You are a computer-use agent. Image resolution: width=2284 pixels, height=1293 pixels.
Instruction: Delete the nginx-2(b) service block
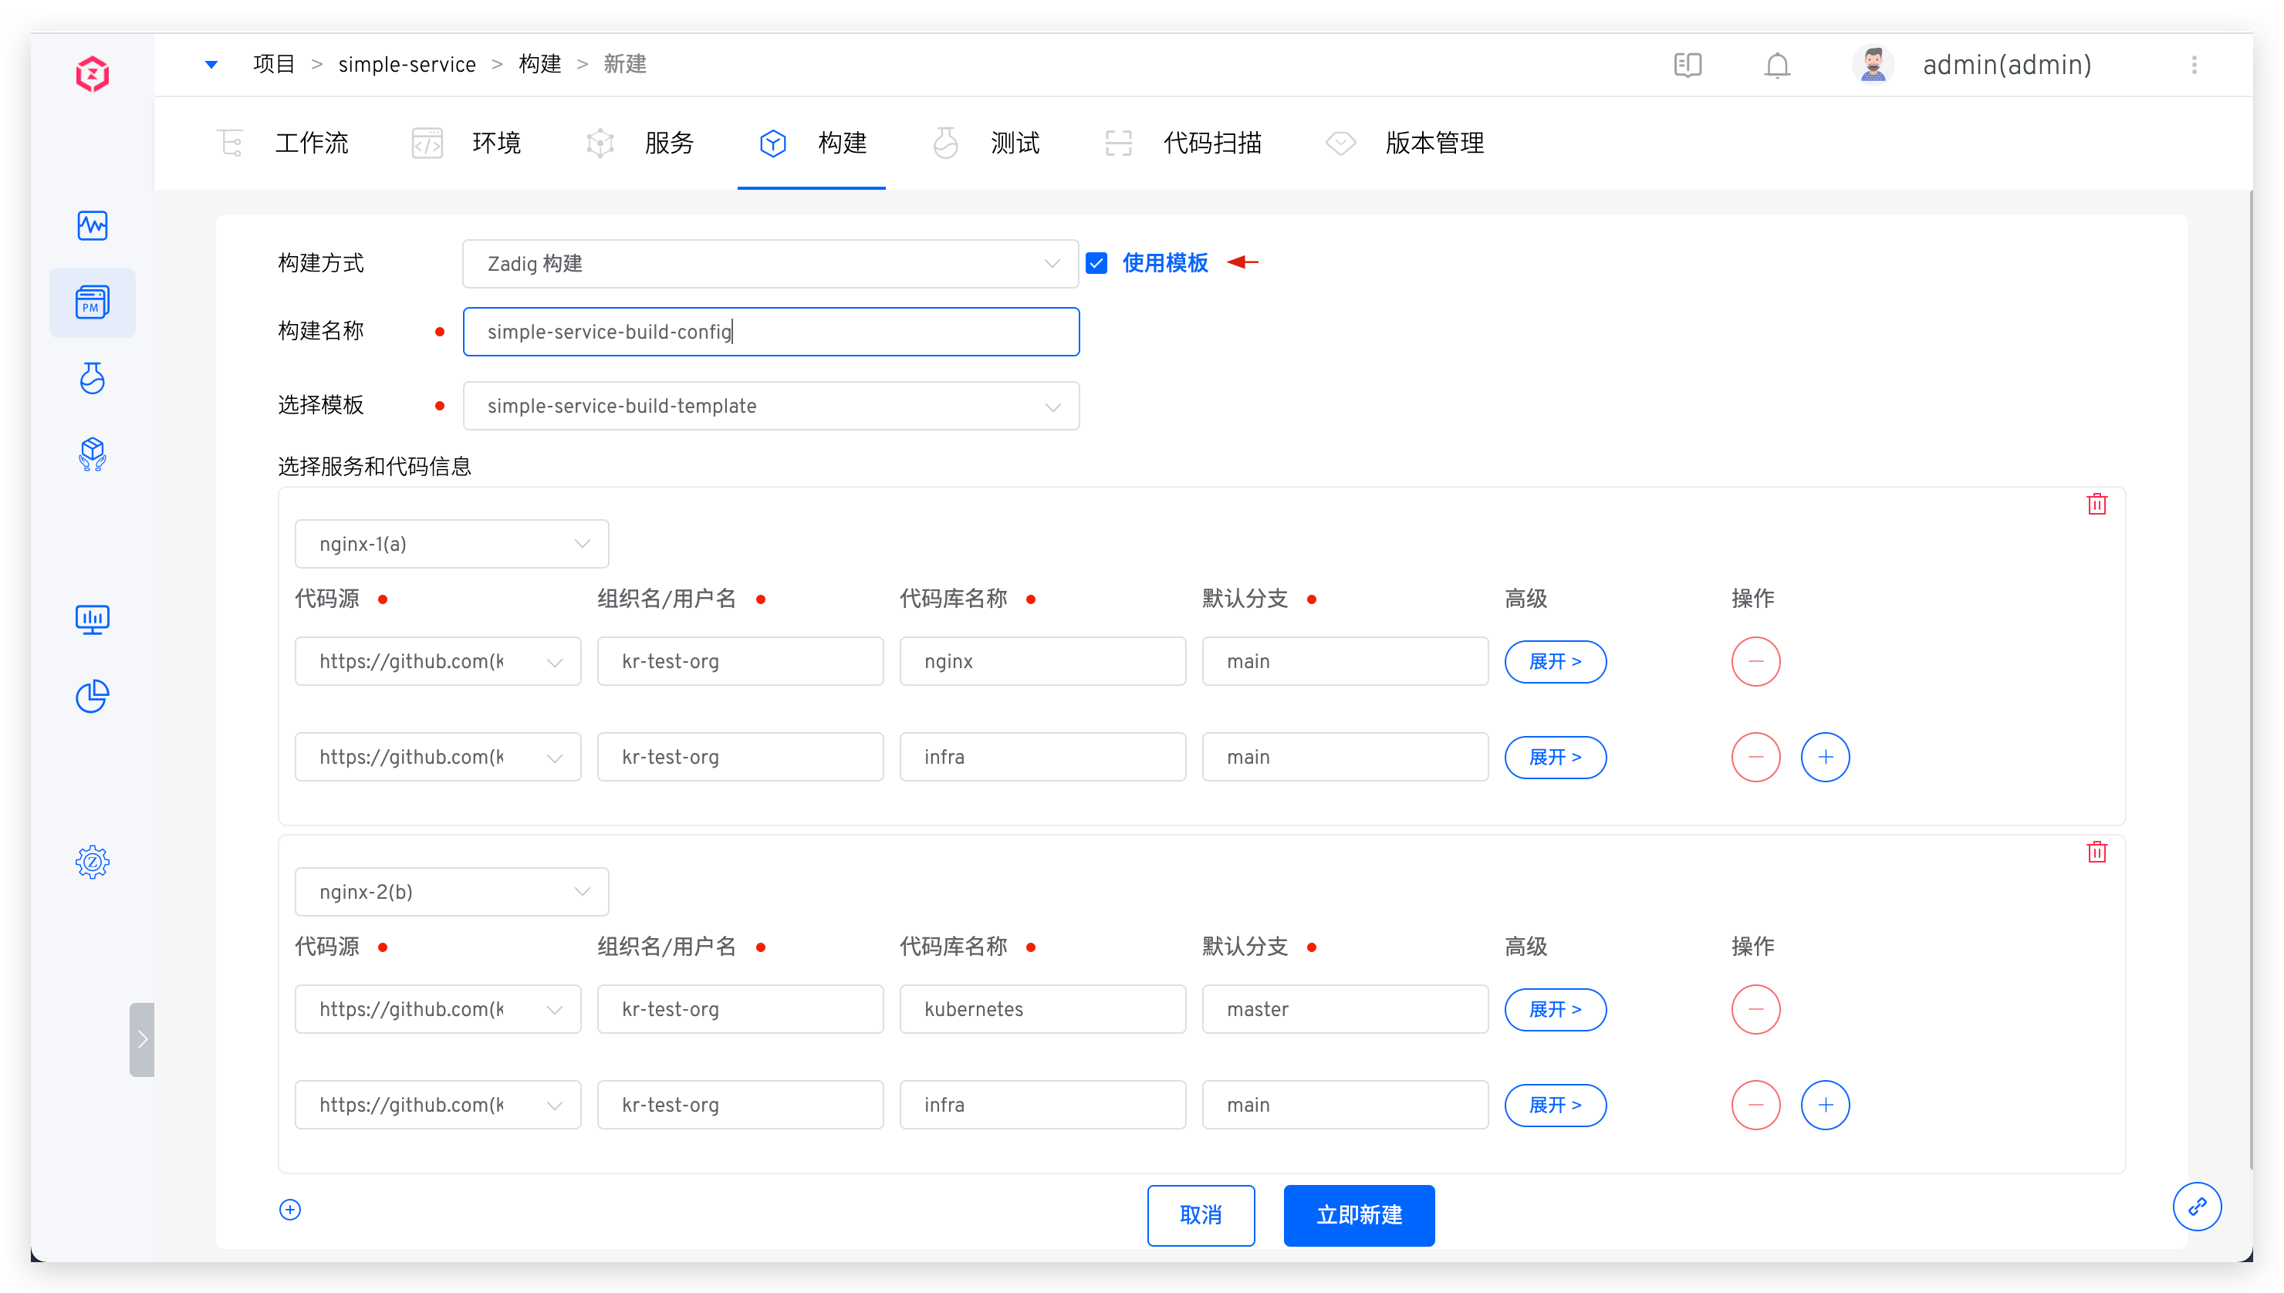[x=2096, y=852]
